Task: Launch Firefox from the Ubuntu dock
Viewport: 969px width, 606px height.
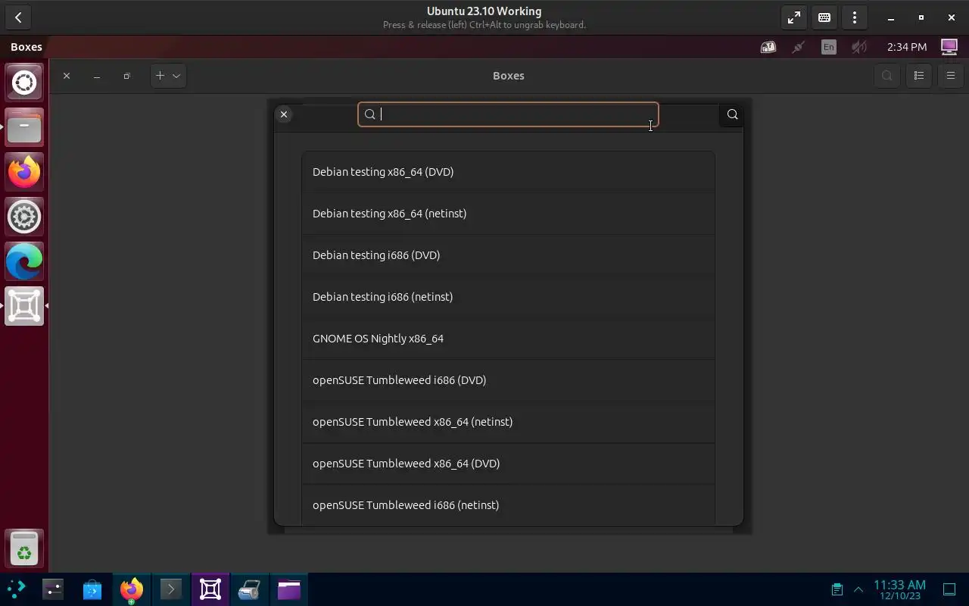Action: (x=24, y=172)
